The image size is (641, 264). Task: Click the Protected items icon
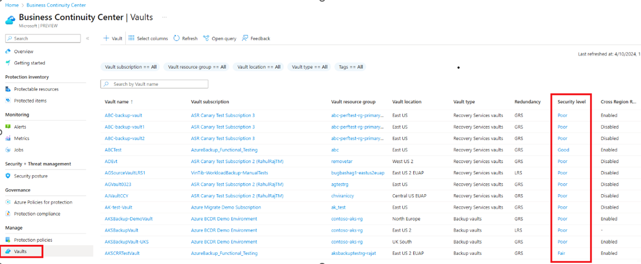tap(8, 100)
